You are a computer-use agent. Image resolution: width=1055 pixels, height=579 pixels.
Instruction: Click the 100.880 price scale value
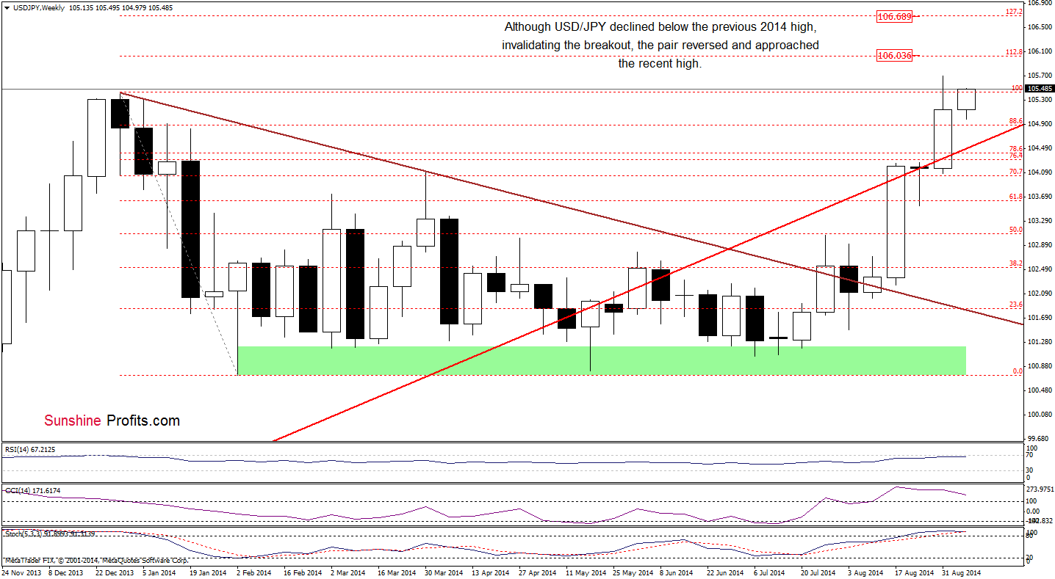[1040, 365]
